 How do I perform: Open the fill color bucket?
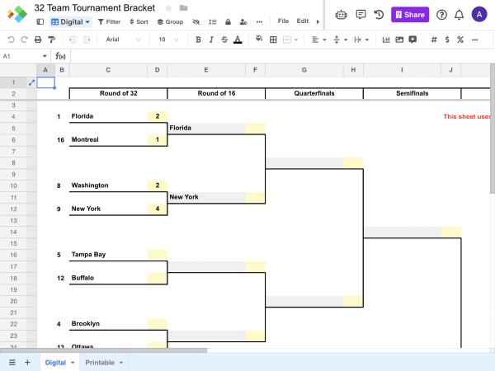click(x=259, y=39)
